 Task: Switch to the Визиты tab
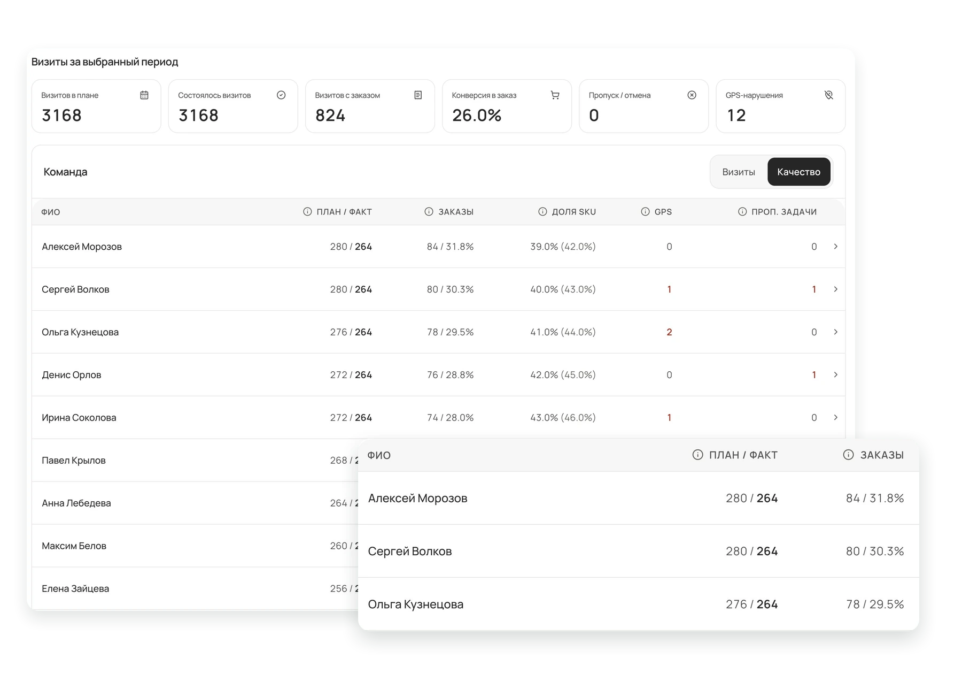point(739,172)
